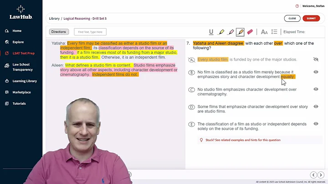Viewport: 328px width, 184px height.
Task: Click the LawHub logo
Action: coord(20,12)
